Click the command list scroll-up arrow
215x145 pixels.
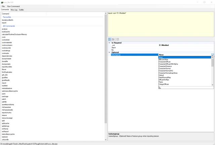tap(105, 13)
